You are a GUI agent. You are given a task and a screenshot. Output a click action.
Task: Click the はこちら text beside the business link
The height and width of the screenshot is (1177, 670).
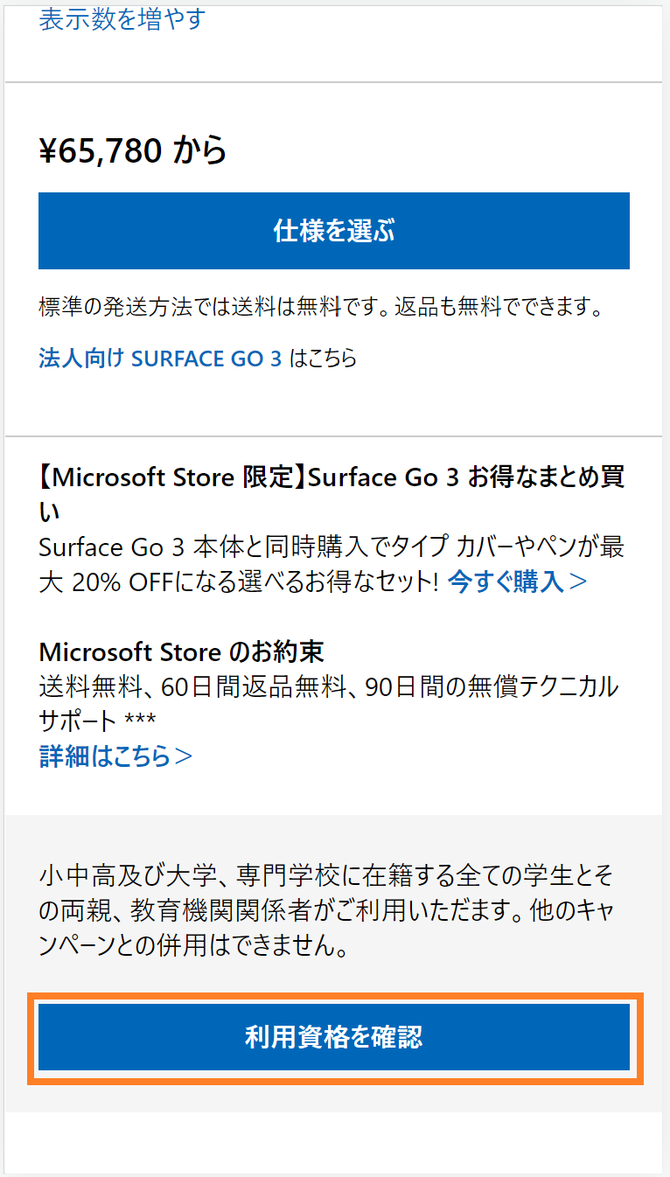[323, 359]
